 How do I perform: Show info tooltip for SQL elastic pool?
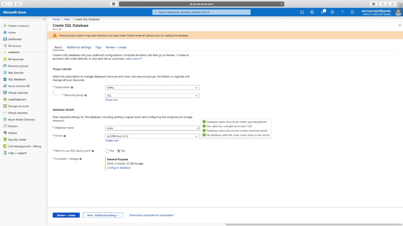pos(93,151)
